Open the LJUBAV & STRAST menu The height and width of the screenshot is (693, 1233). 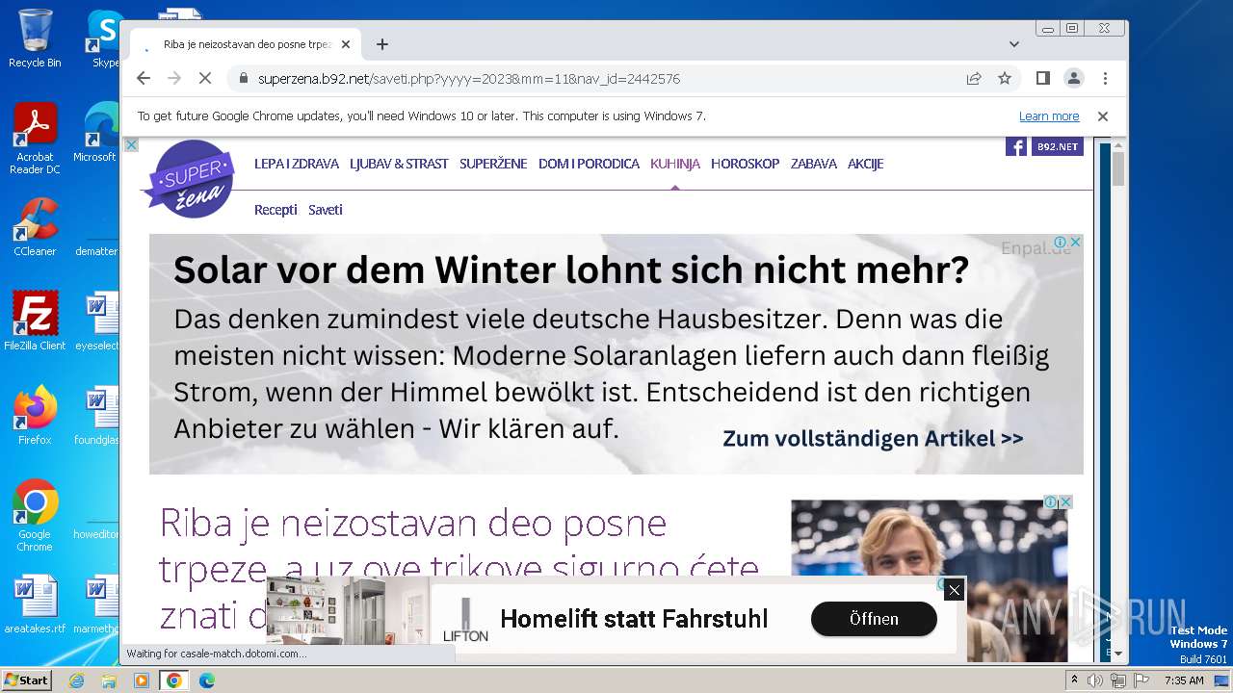pos(399,164)
